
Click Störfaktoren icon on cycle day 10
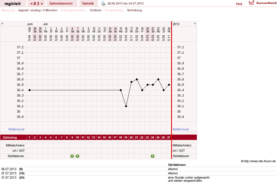click(x=78, y=156)
